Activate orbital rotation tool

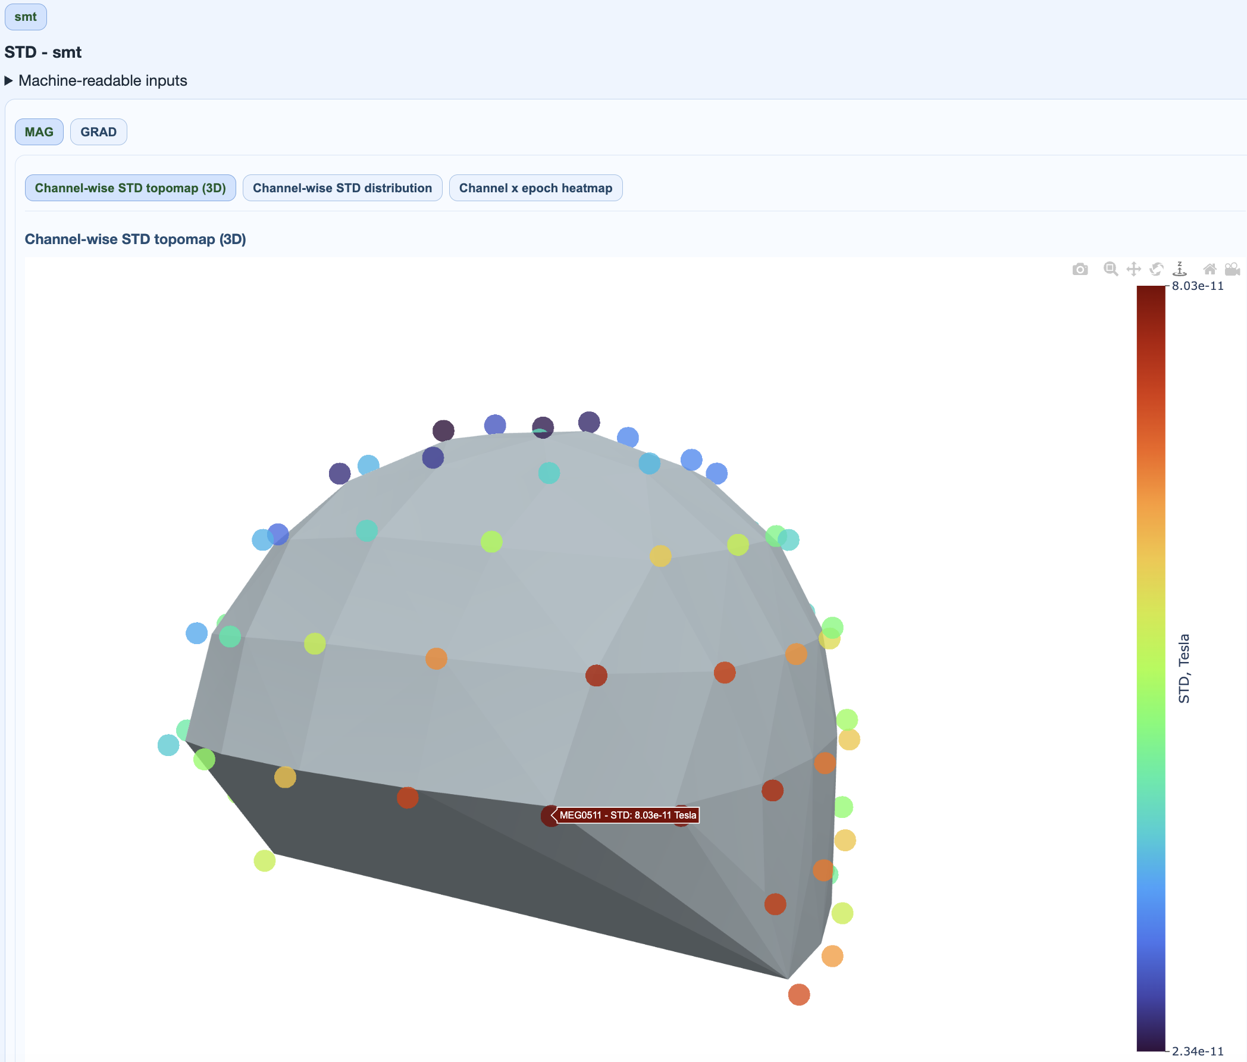click(1156, 269)
